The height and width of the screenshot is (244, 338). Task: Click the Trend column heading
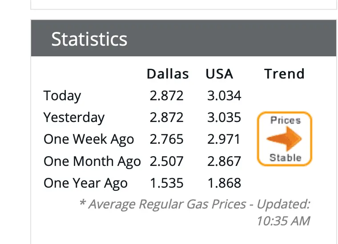click(x=284, y=74)
